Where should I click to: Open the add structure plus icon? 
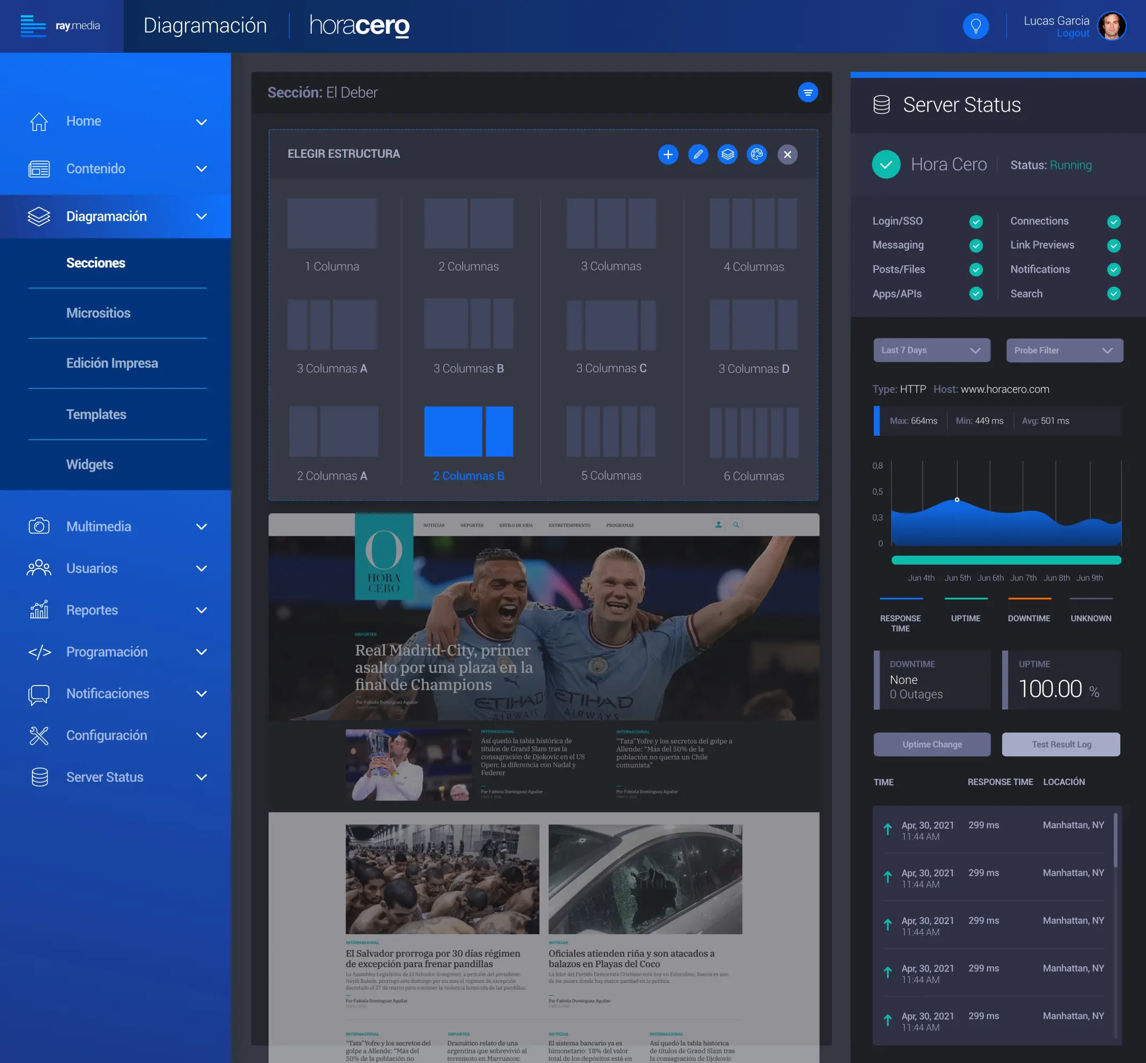point(668,154)
